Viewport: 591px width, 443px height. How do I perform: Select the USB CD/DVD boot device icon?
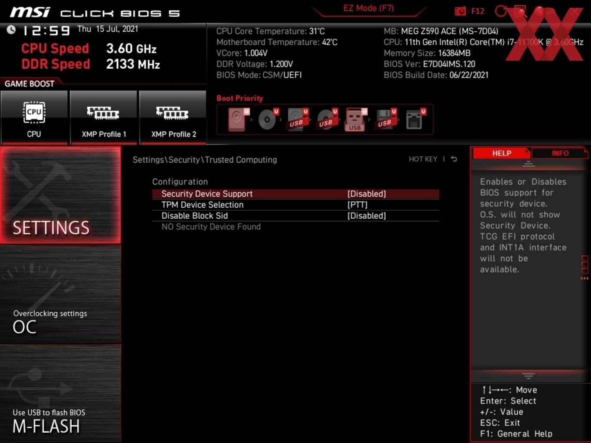[x=326, y=119]
